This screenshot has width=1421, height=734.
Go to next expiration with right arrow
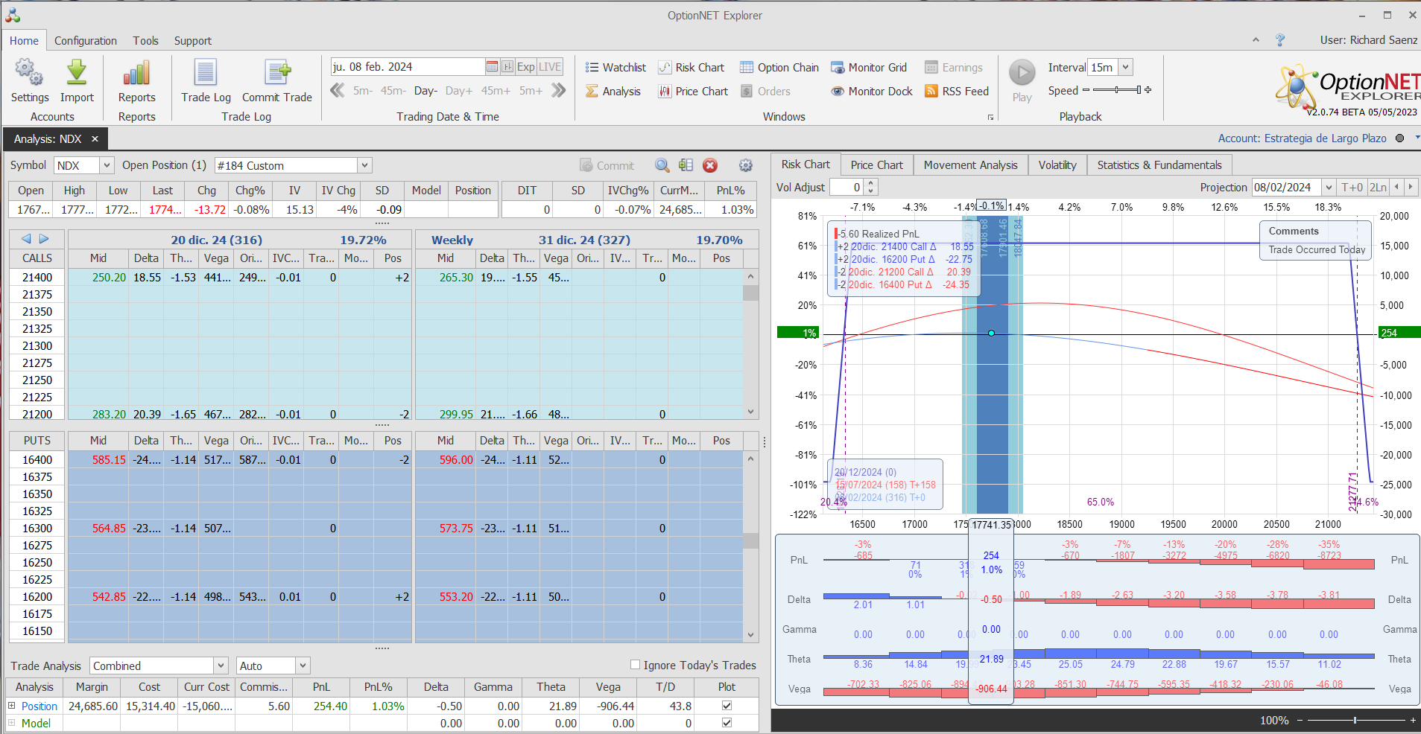coord(44,239)
